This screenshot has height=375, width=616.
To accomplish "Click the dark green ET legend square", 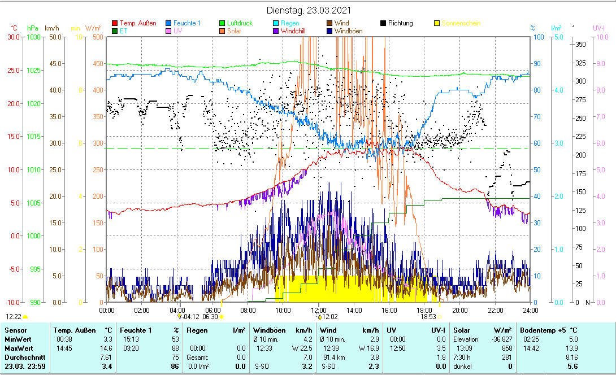I will tap(116, 31).
